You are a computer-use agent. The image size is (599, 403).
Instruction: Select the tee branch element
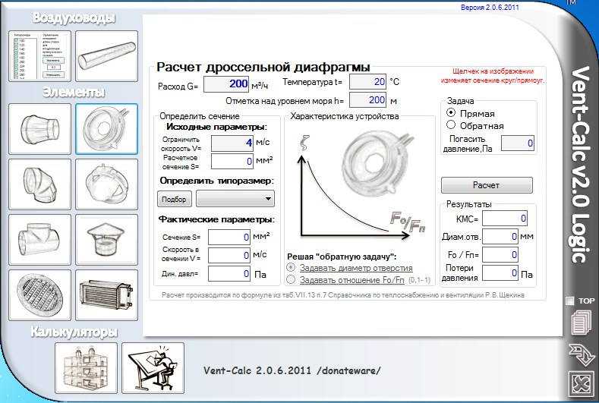pos(39,240)
